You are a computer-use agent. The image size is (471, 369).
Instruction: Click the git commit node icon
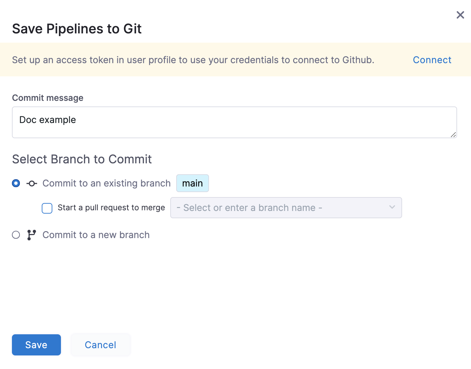(32, 183)
